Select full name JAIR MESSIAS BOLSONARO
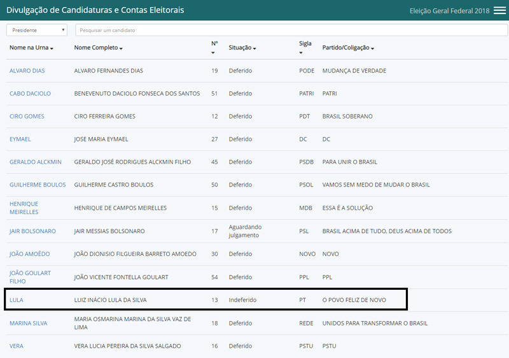The image size is (509, 358). pyautogui.click(x=109, y=231)
